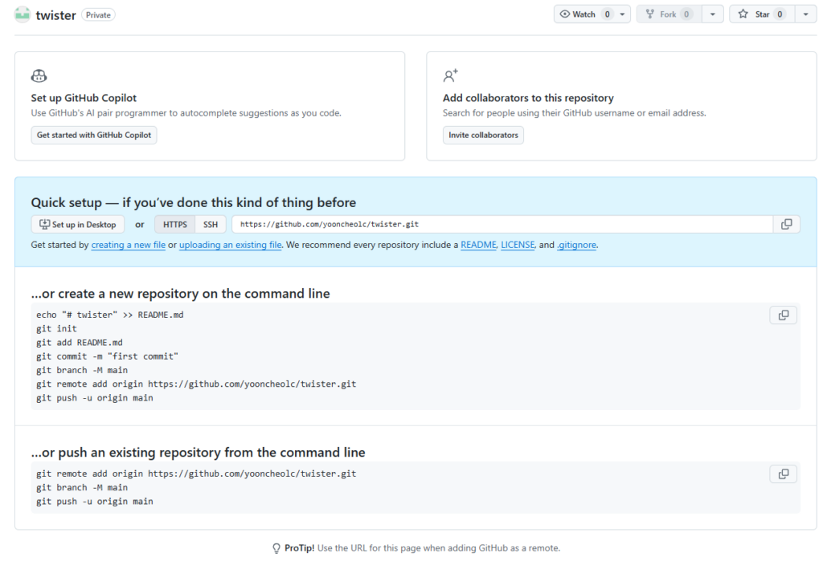
Task: Click Get started with GitHub Copilot
Action: (x=94, y=135)
